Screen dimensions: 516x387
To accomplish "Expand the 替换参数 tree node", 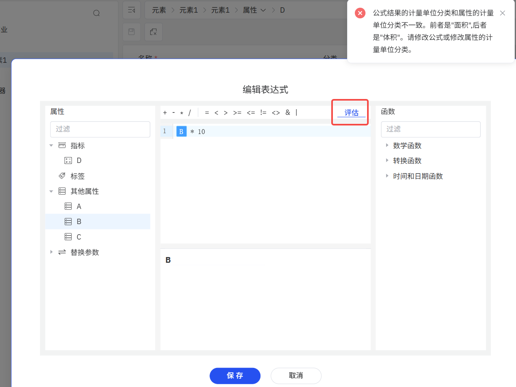I will (51, 252).
